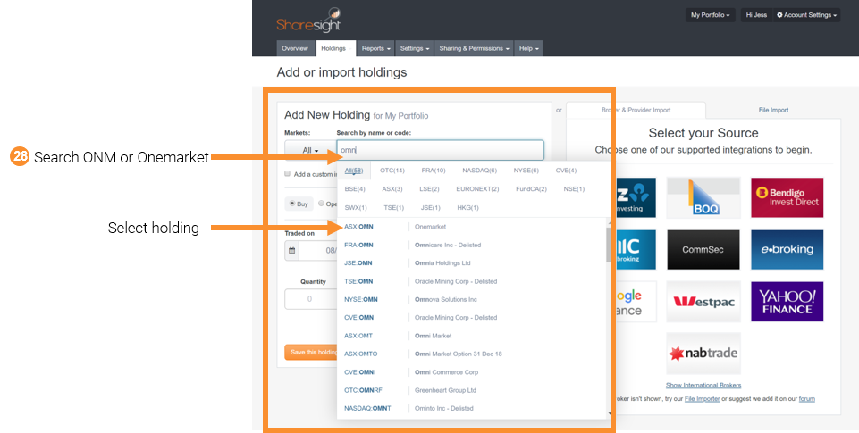This screenshot has height=433, width=859.
Task: Open Show International Brokers link
Action: coord(703,386)
